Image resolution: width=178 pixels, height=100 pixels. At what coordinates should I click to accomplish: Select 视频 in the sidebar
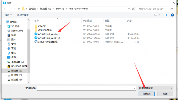[12, 35]
